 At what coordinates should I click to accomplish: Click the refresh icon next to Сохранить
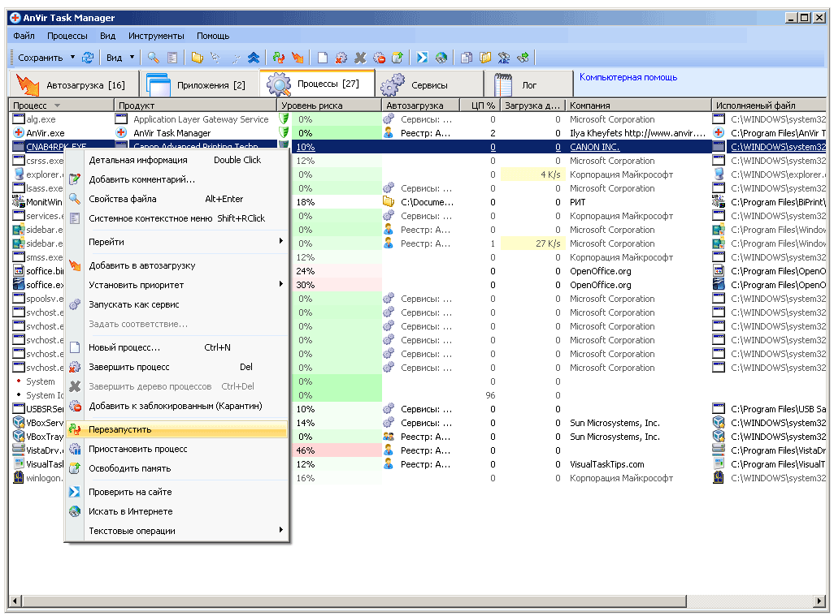click(x=88, y=58)
